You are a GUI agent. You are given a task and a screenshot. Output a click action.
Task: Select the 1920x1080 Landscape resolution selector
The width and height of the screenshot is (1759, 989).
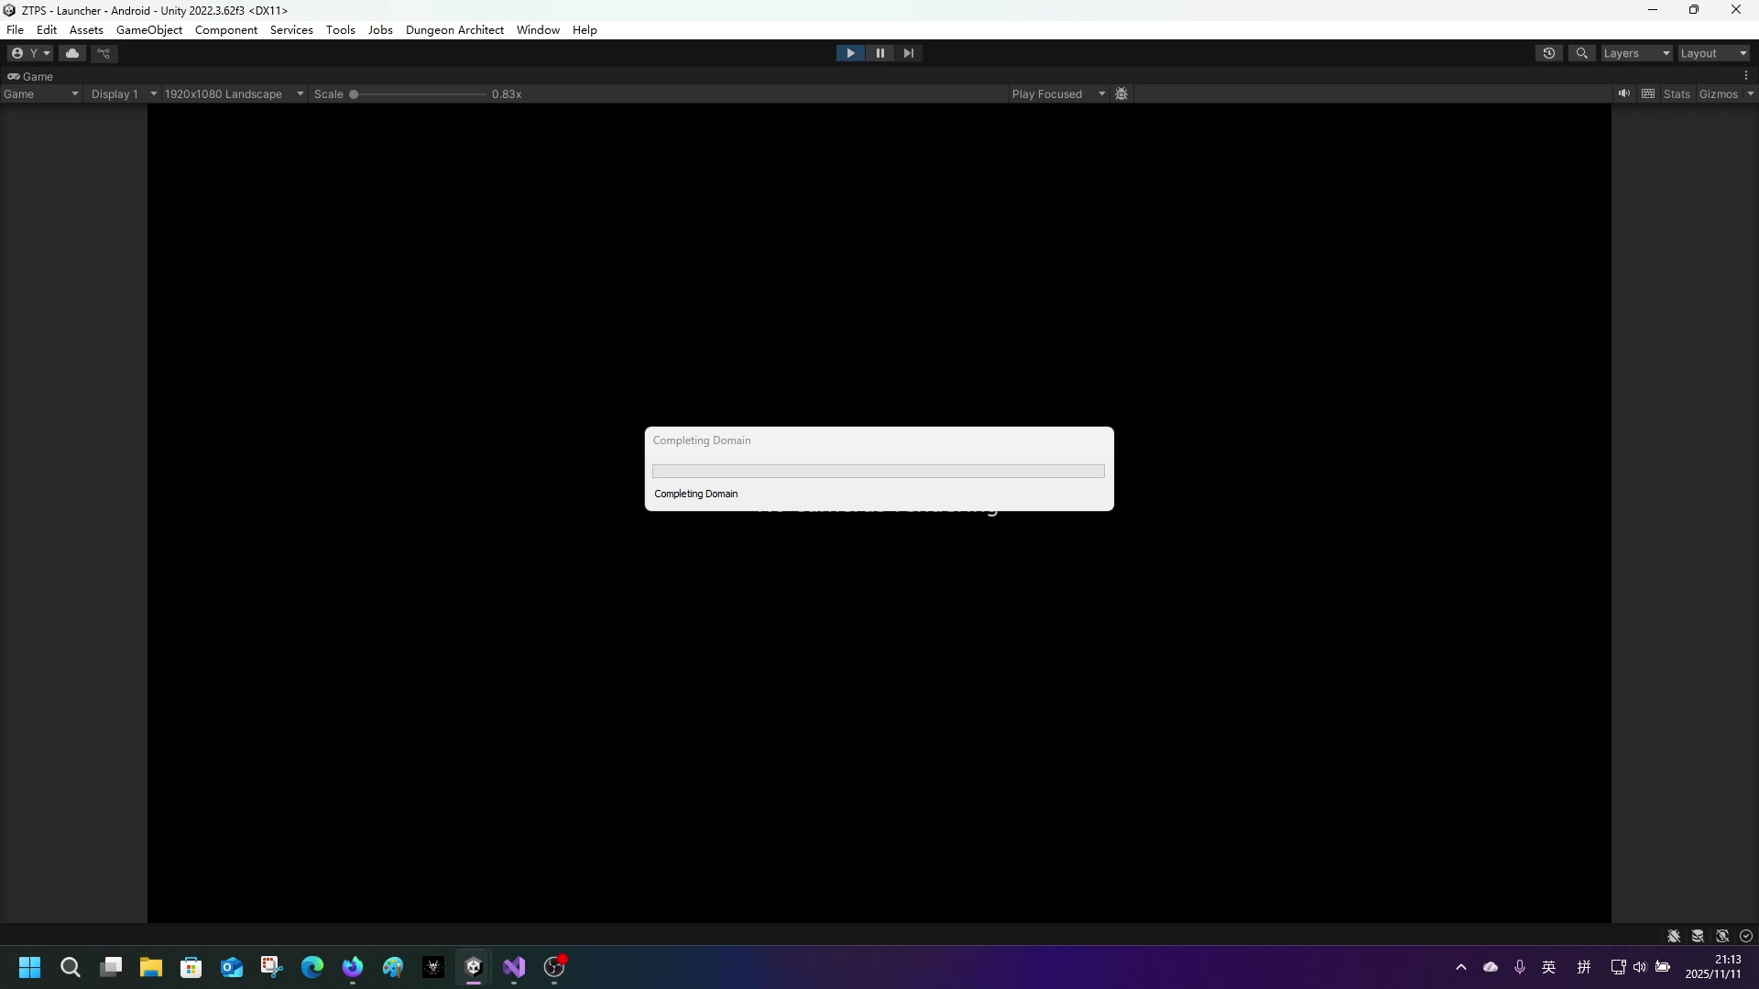[x=233, y=94]
